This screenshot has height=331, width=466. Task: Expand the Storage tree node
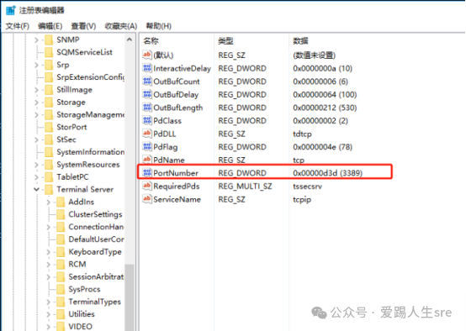pyautogui.click(x=36, y=102)
